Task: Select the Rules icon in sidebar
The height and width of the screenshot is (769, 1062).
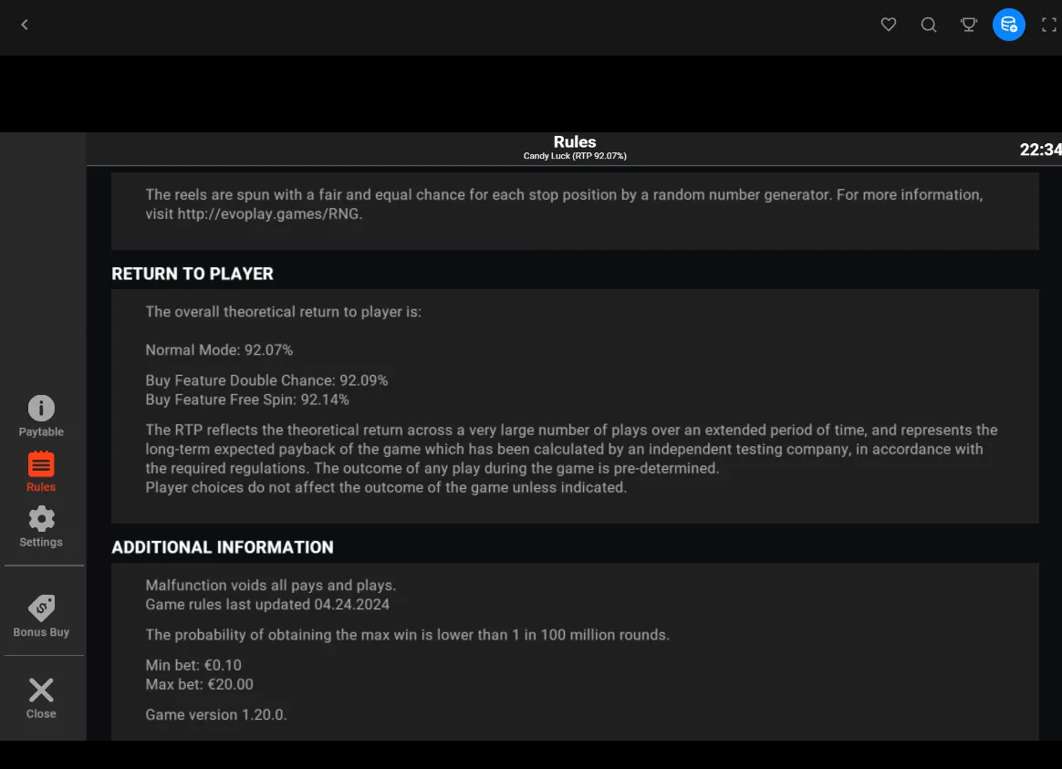Action: click(x=41, y=464)
